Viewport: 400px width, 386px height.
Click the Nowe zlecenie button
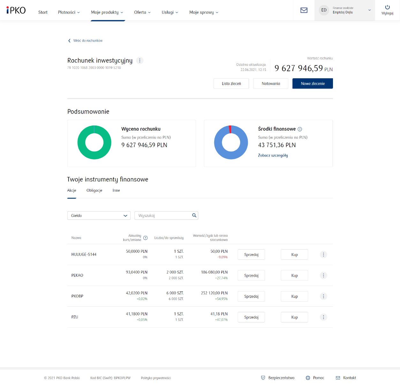[313, 83]
